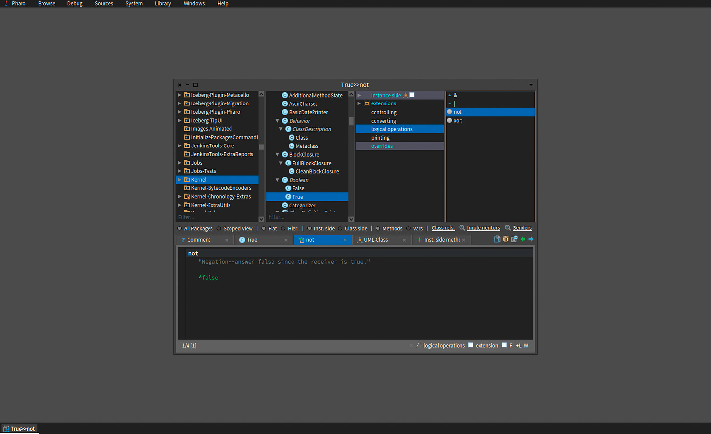The image size is (711, 434).
Task: Click the Senders link
Action: tap(522, 228)
